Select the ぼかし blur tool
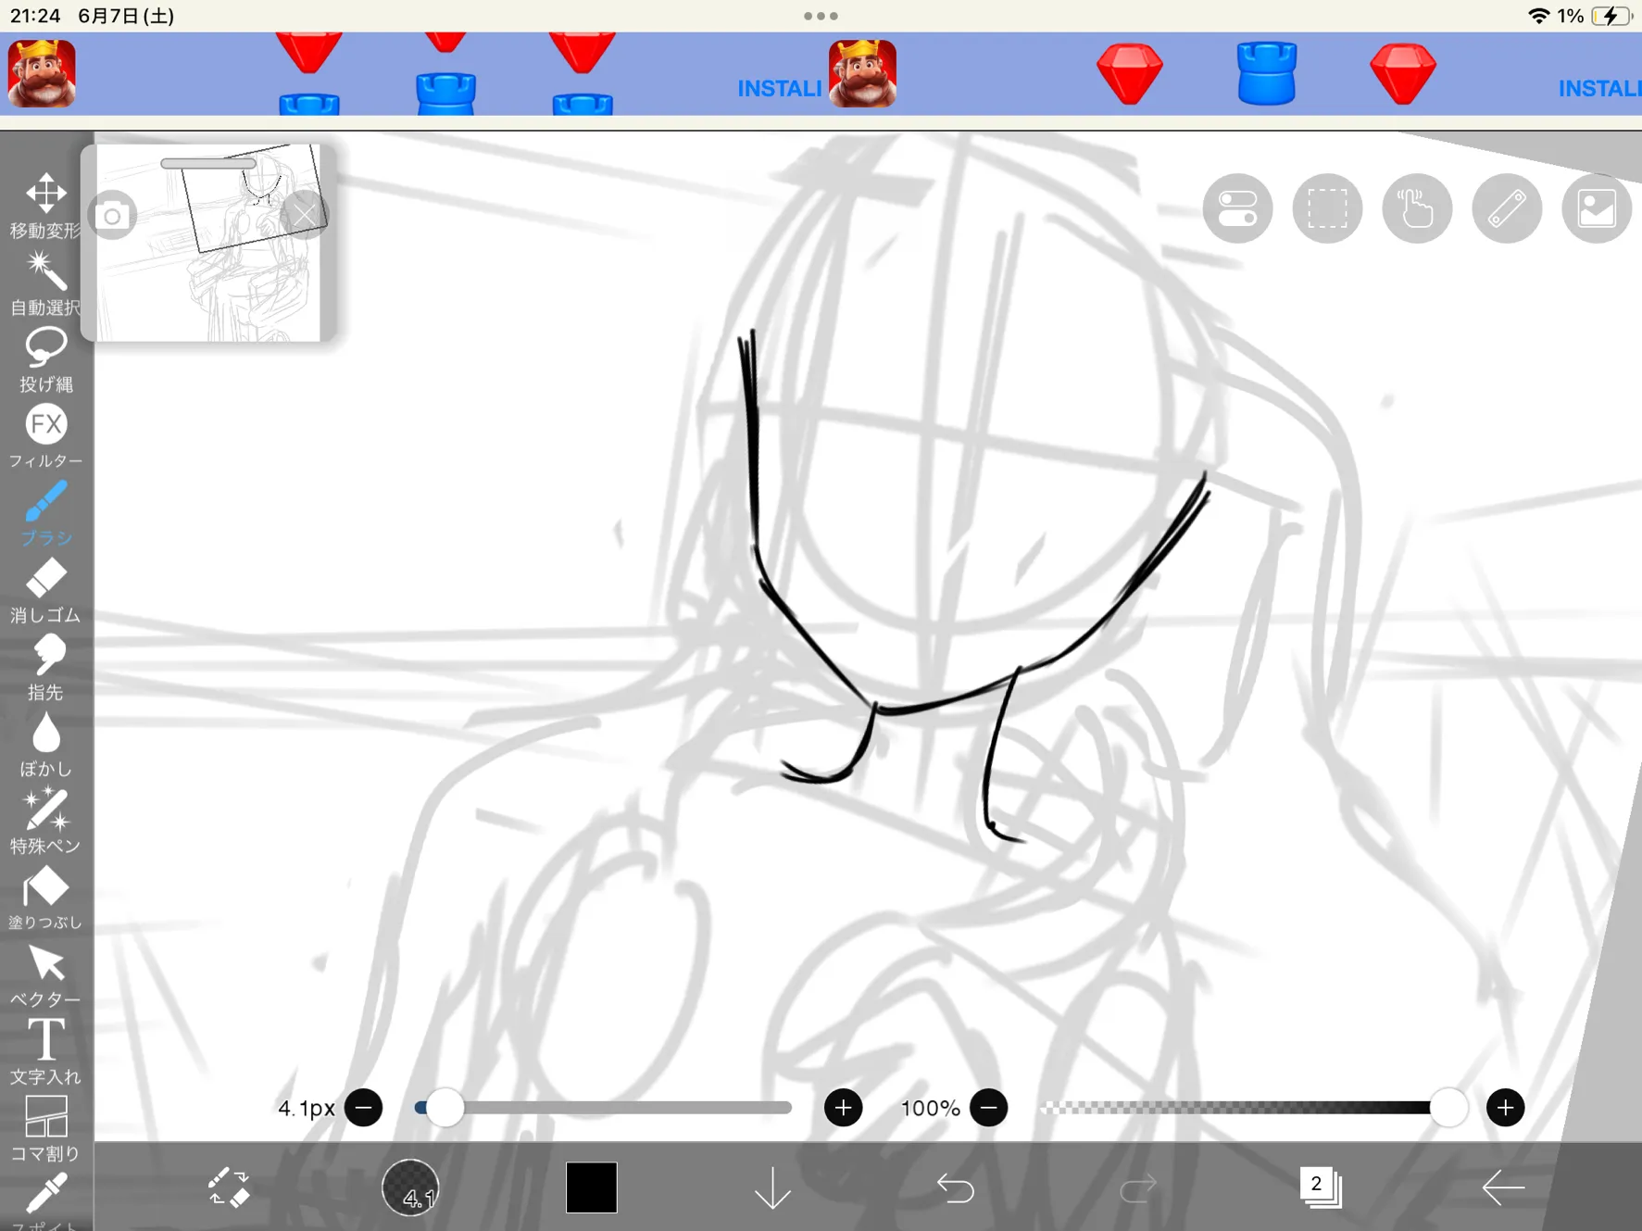 pyautogui.click(x=45, y=743)
